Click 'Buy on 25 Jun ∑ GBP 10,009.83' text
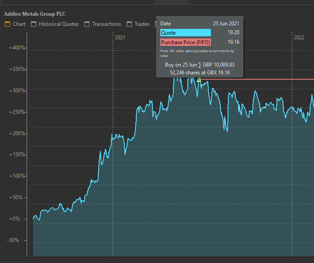Viewport: 314px width, 263px height. (x=200, y=65)
